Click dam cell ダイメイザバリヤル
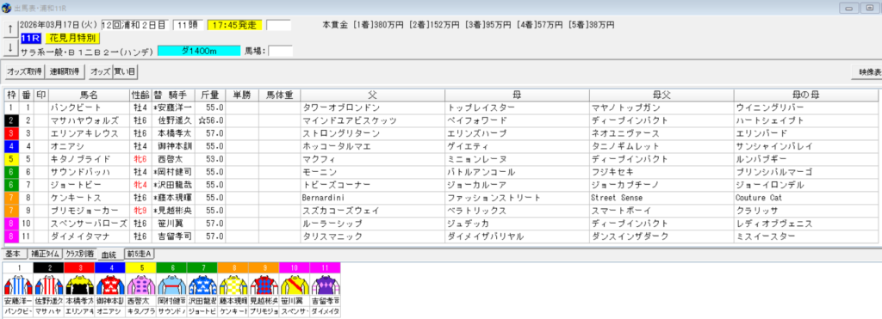This screenshot has width=882, height=319. (x=517, y=236)
